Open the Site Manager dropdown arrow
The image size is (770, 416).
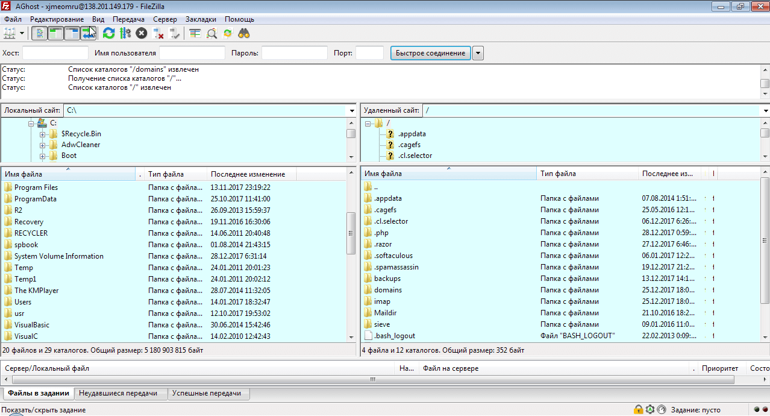(22, 33)
